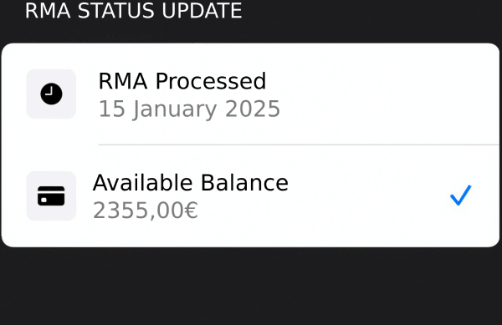Tap the dark background below the white card
502x325 pixels.
(251, 286)
